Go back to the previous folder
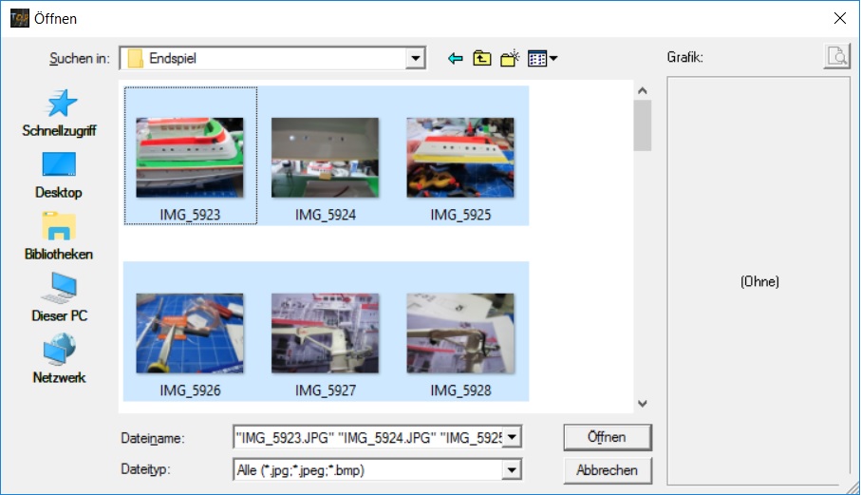This screenshot has width=861, height=495. (x=456, y=59)
